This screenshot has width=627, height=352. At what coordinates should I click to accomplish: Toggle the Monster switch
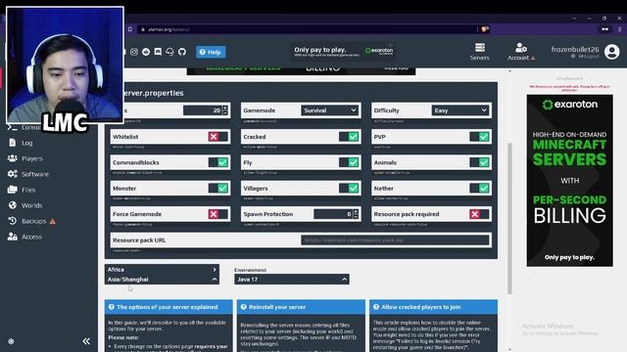(217, 188)
